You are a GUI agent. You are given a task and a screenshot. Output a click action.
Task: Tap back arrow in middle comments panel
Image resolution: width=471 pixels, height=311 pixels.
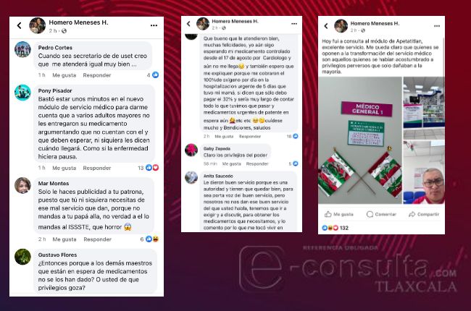pos(188,24)
